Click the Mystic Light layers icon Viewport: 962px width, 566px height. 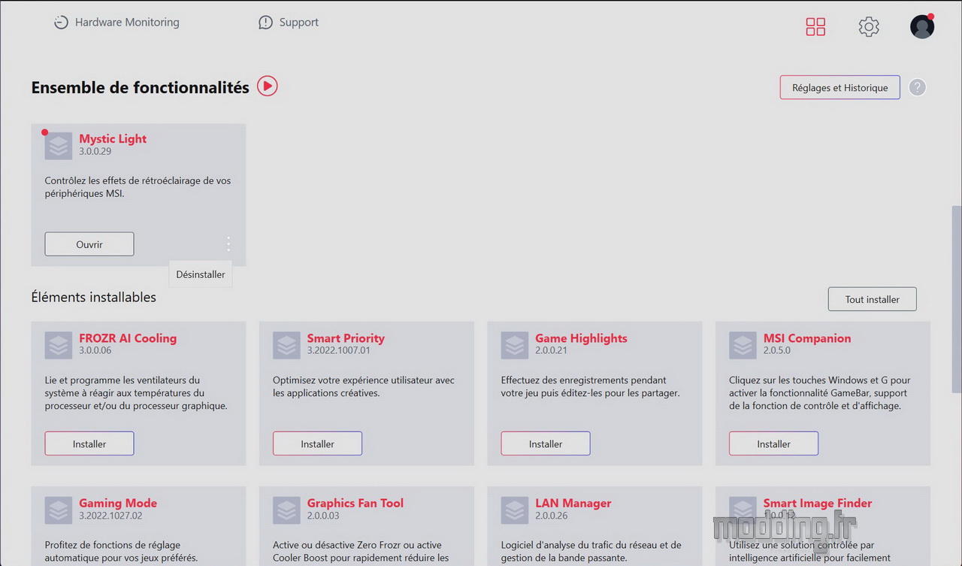pos(59,145)
